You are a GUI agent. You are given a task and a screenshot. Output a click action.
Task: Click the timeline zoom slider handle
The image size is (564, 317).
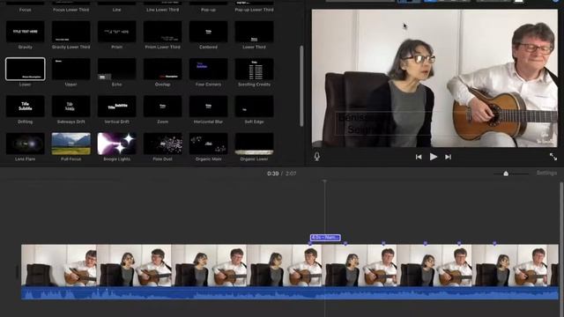506,173
